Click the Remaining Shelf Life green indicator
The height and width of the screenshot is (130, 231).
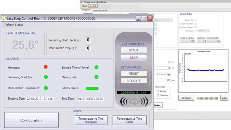click(x=46, y=77)
